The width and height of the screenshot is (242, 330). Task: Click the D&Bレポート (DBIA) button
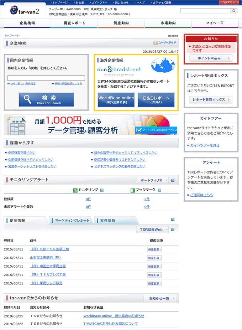[156, 100]
